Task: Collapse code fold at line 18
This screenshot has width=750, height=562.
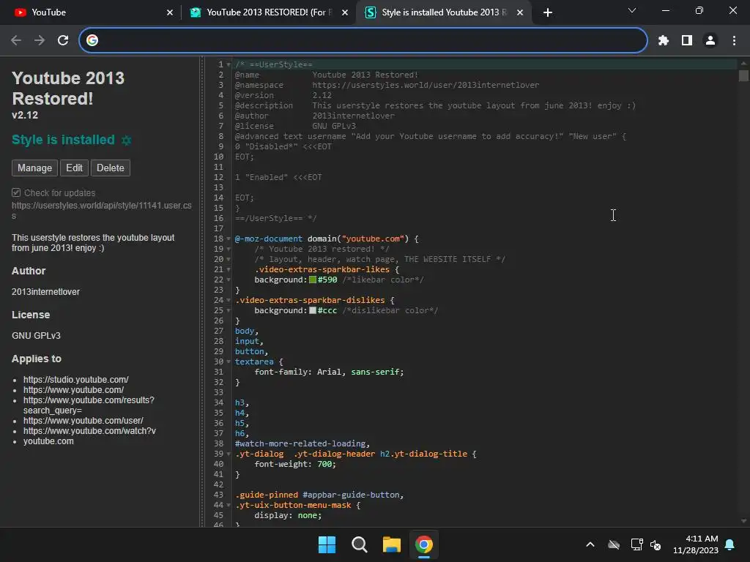Action: [x=229, y=239]
